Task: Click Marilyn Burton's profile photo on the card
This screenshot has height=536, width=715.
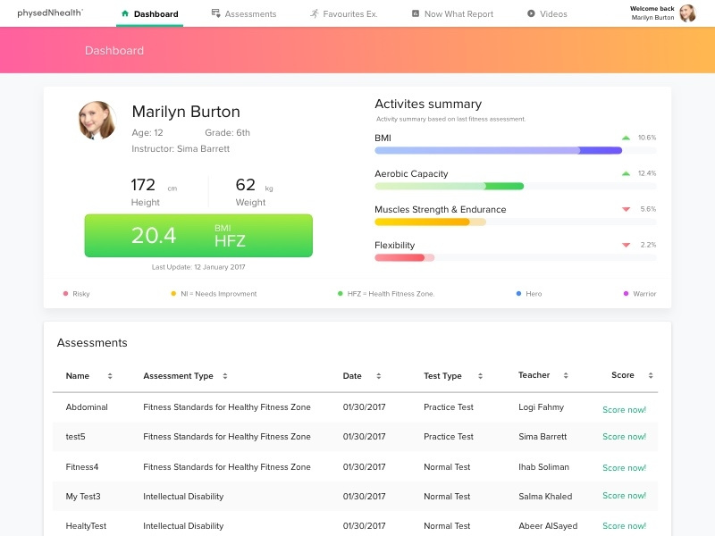Action: coord(97,120)
